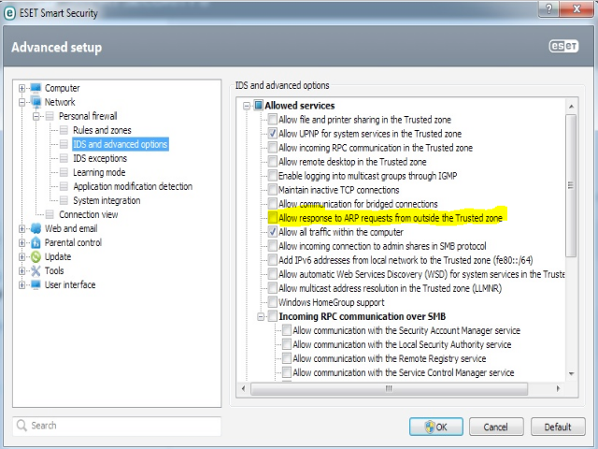Click into the Search input field
Image resolution: width=598 pixels, height=449 pixels.
(117, 426)
